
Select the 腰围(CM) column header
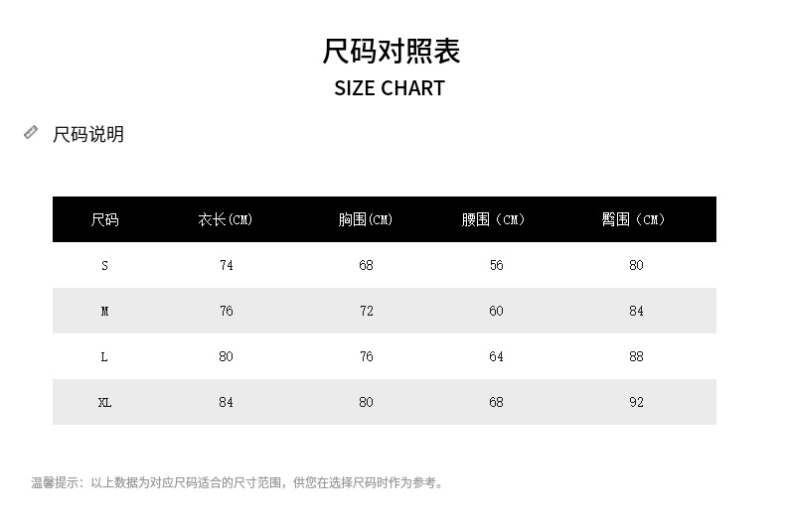[495, 219]
